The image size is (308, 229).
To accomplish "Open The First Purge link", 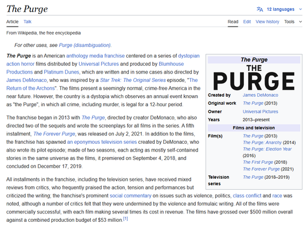I will coord(258,162).
